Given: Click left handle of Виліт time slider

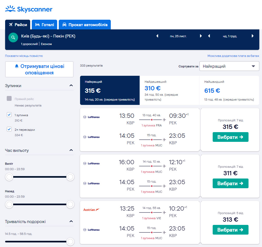Looking at the screenshot, I should [x=9, y=177].
